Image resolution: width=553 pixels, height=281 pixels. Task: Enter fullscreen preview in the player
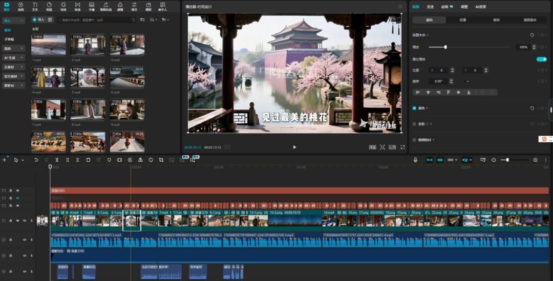[x=402, y=147]
